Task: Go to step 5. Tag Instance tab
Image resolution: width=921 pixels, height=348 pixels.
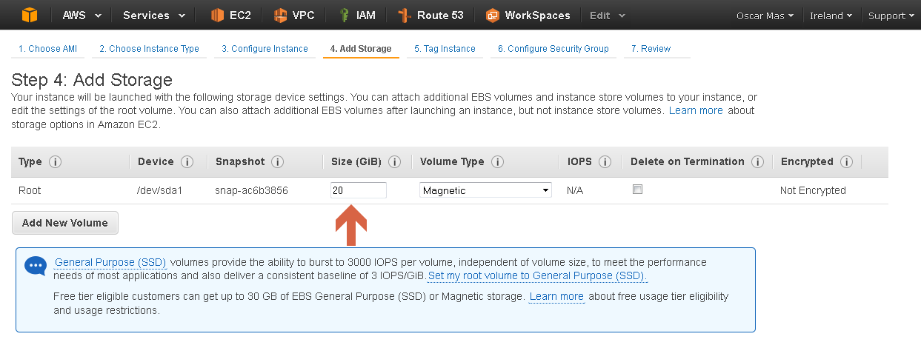Action: coord(445,49)
